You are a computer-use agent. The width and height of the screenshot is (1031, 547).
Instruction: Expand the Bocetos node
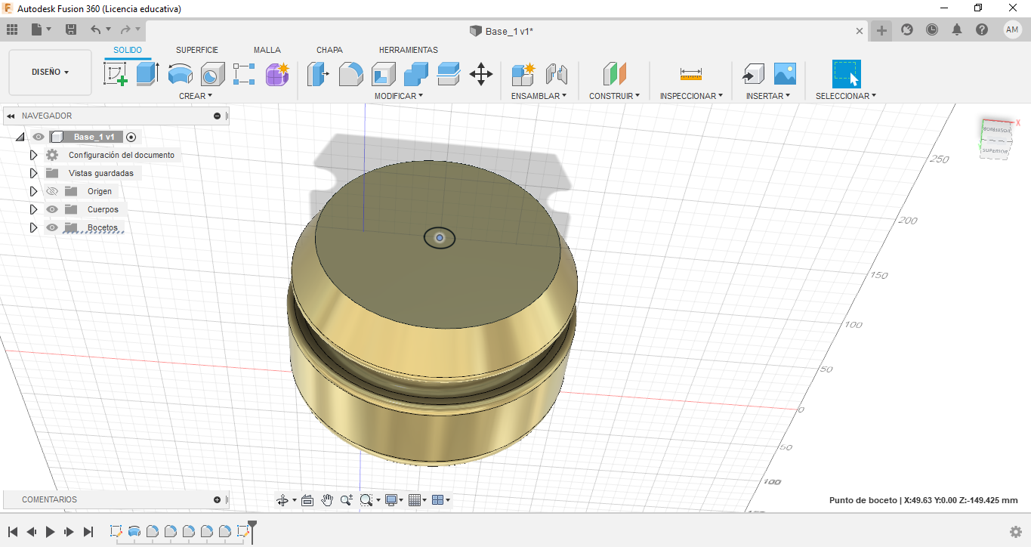(33, 227)
